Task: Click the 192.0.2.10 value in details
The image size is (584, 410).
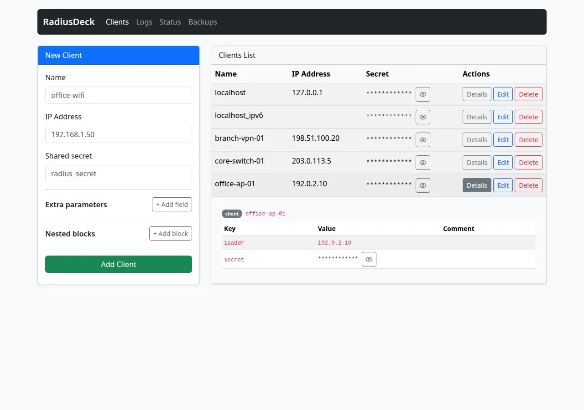Action: coord(334,243)
